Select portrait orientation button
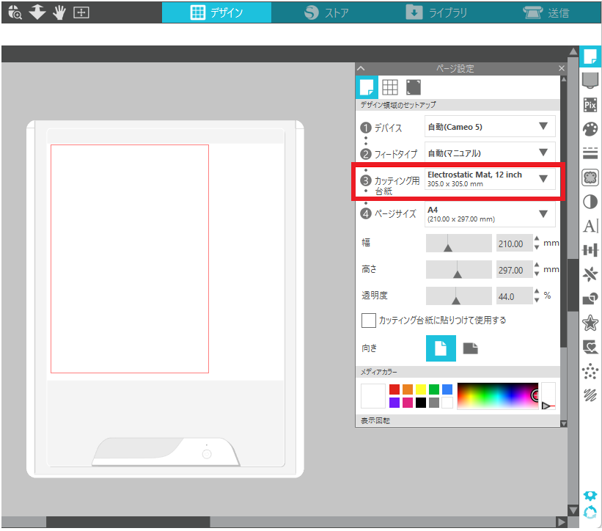602x531 pixels. click(x=441, y=348)
